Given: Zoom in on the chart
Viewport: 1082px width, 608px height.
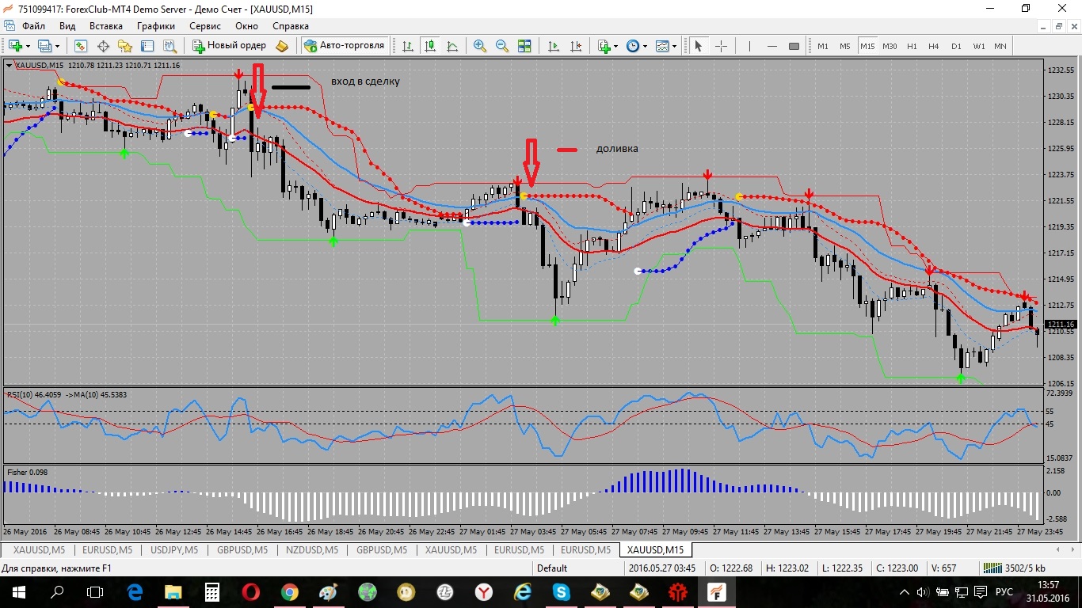Looking at the screenshot, I should click(x=480, y=46).
